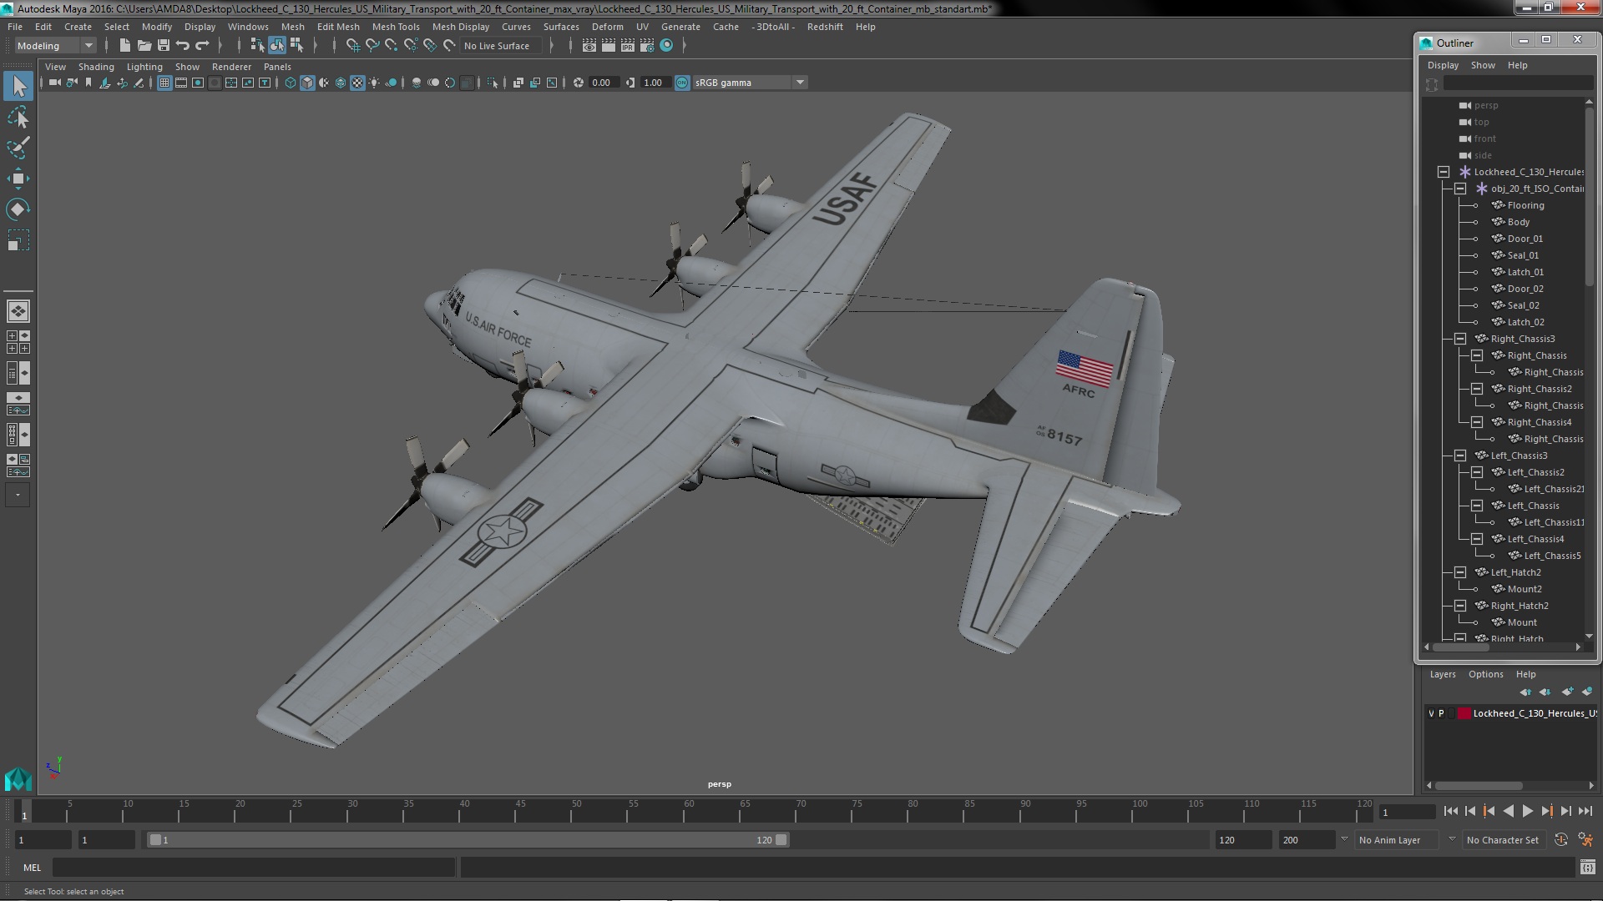
Task: Open the Deform menu
Action: (x=607, y=27)
